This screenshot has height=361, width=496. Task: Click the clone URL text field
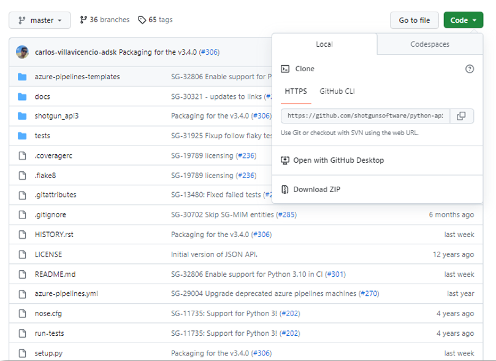pyautogui.click(x=365, y=115)
